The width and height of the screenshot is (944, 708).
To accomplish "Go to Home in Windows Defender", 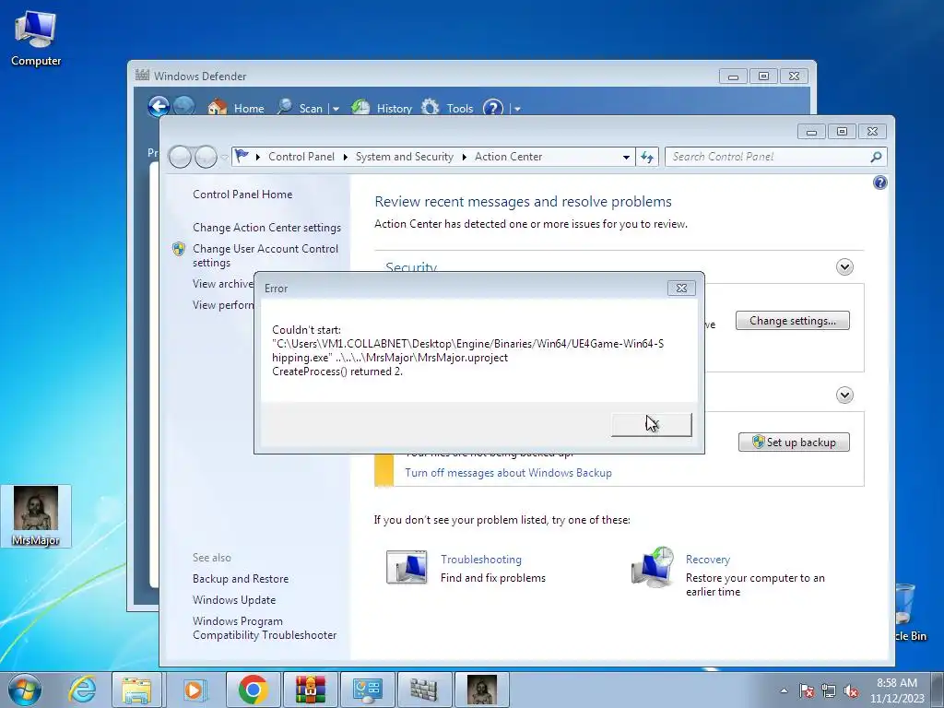I will tap(235, 108).
